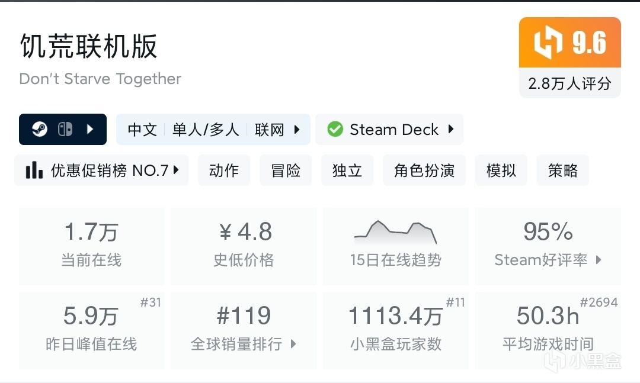640x383 pixels.
Task: Click the Xiaoheihe logo in score badge
Action: click(x=547, y=43)
